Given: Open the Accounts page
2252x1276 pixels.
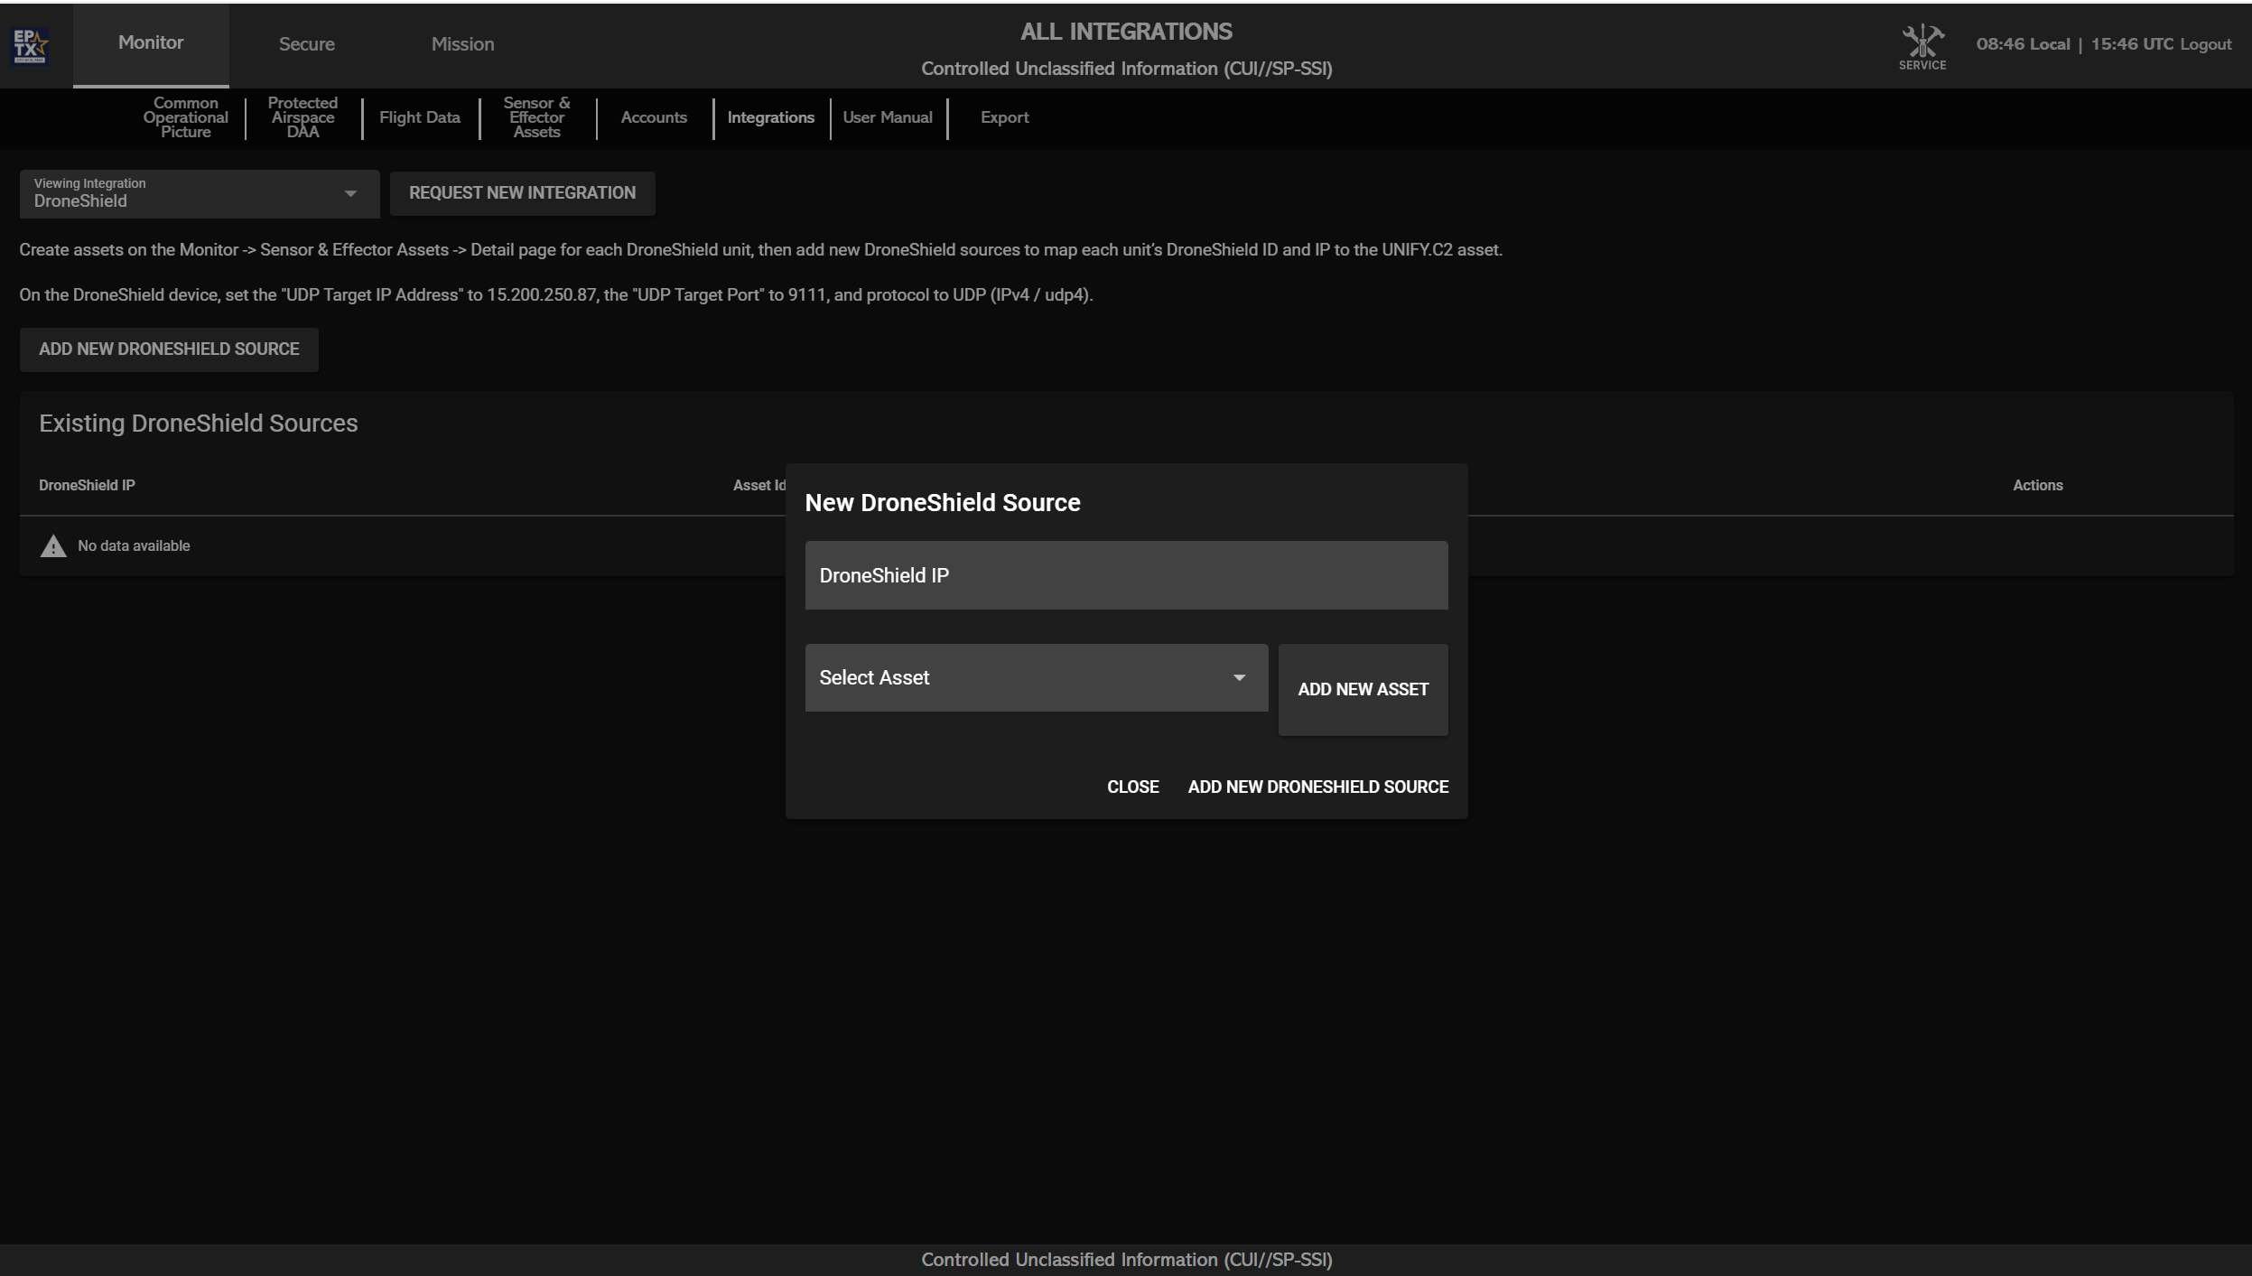Looking at the screenshot, I should (x=654, y=117).
